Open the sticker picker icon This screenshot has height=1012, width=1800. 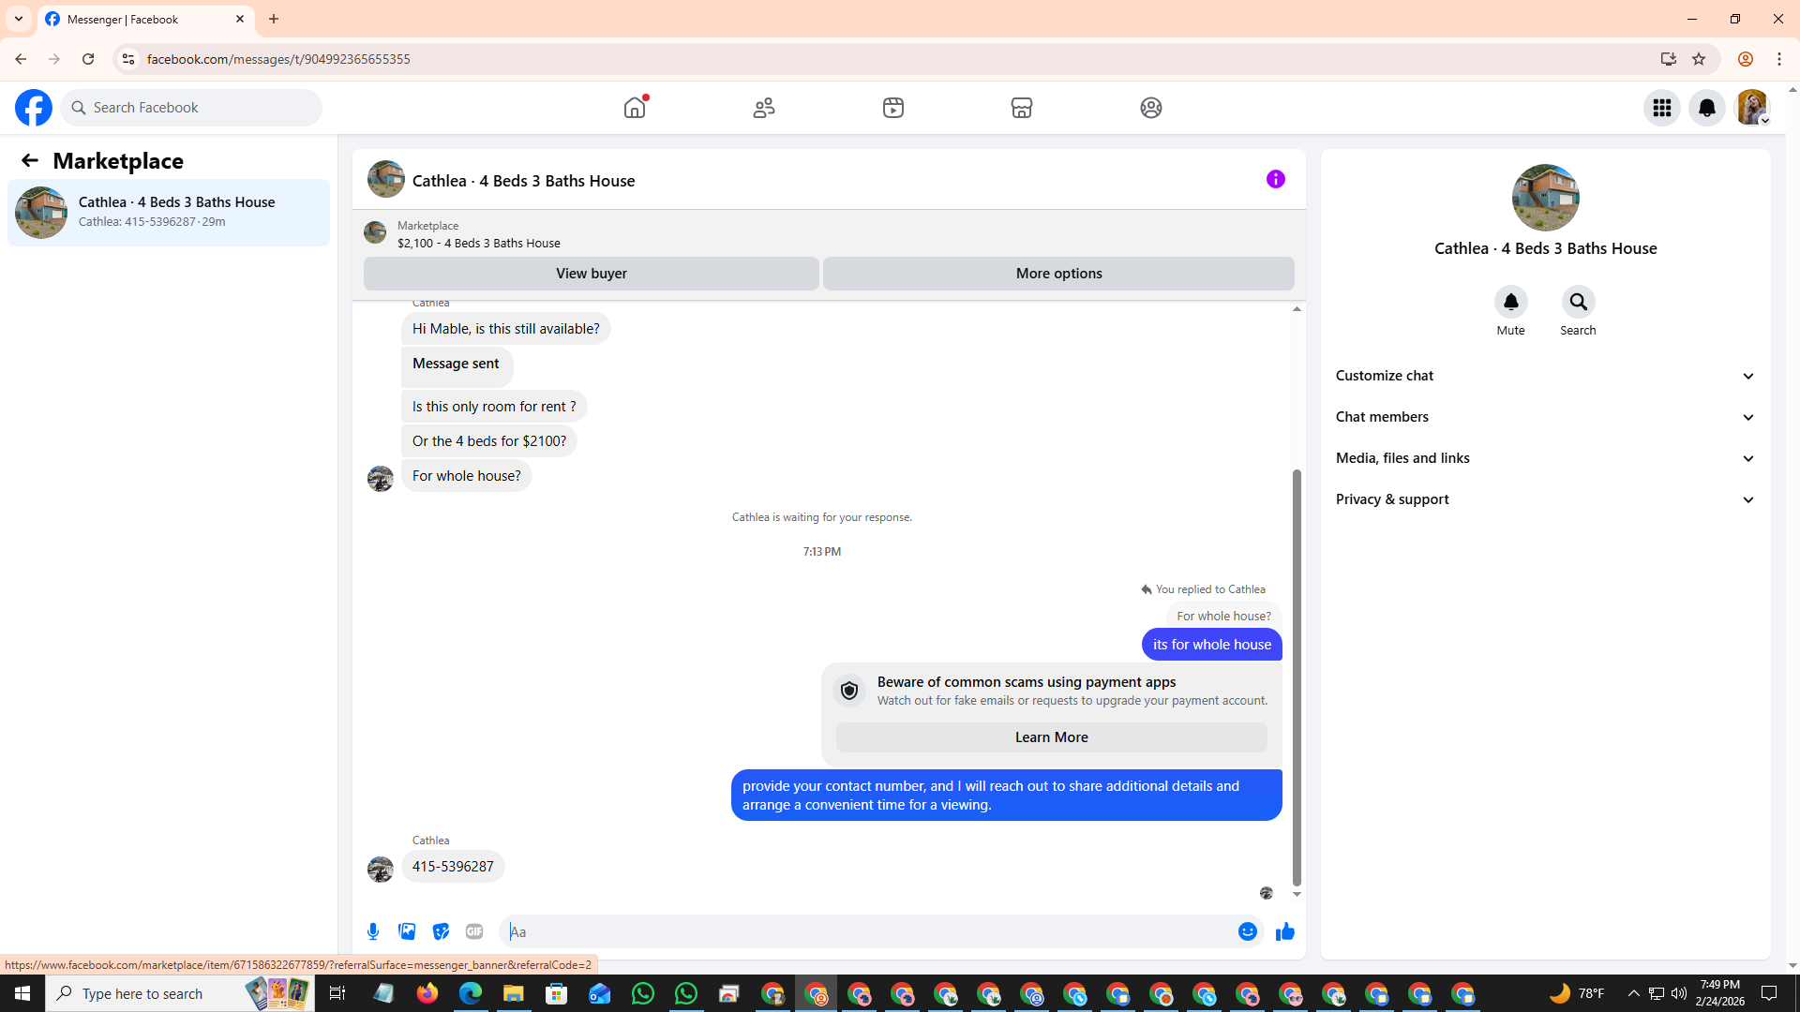(441, 931)
